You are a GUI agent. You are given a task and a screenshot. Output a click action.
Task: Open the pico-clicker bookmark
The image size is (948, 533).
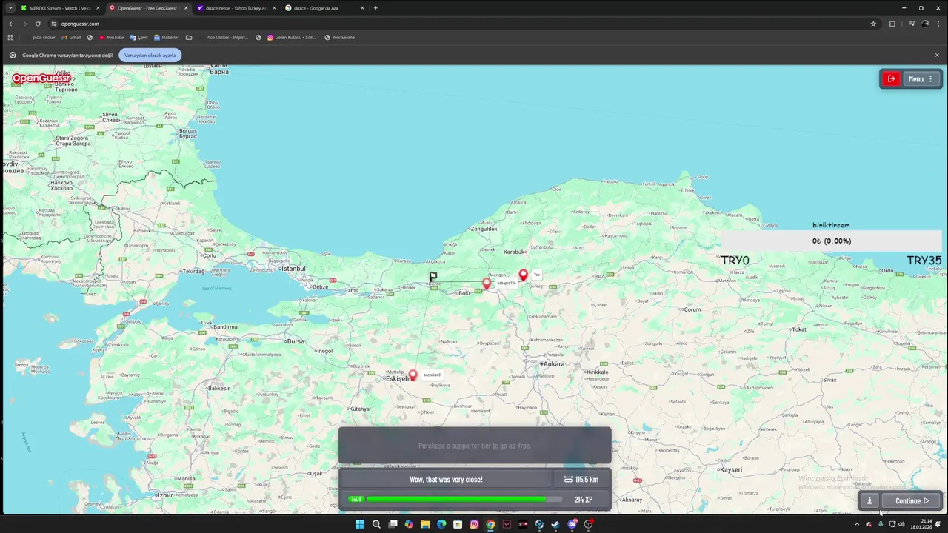[43, 37]
